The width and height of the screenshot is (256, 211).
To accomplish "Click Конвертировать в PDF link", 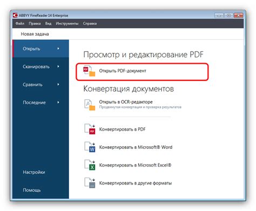I will tap(122, 129).
